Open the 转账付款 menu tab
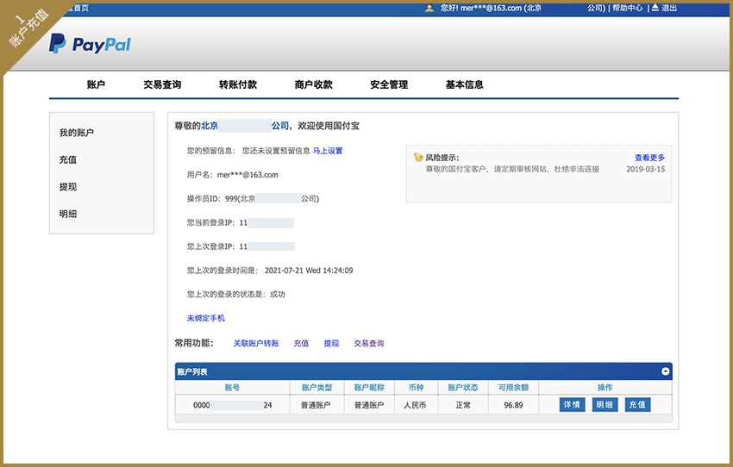 (238, 84)
